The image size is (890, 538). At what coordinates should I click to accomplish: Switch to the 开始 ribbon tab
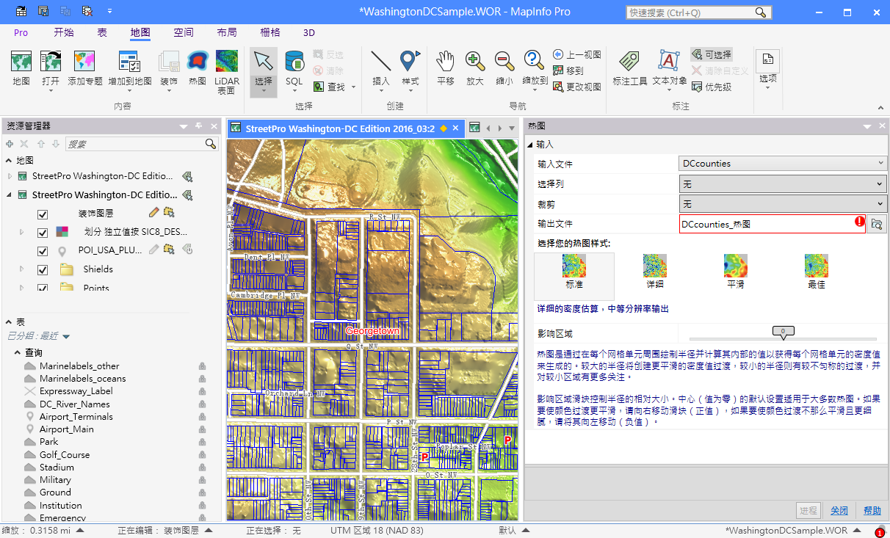[x=64, y=32]
